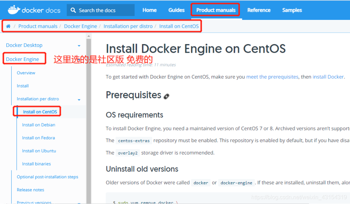Open Overview in sidebar
Viewport: 350px width, 204px height.
click(x=26, y=73)
